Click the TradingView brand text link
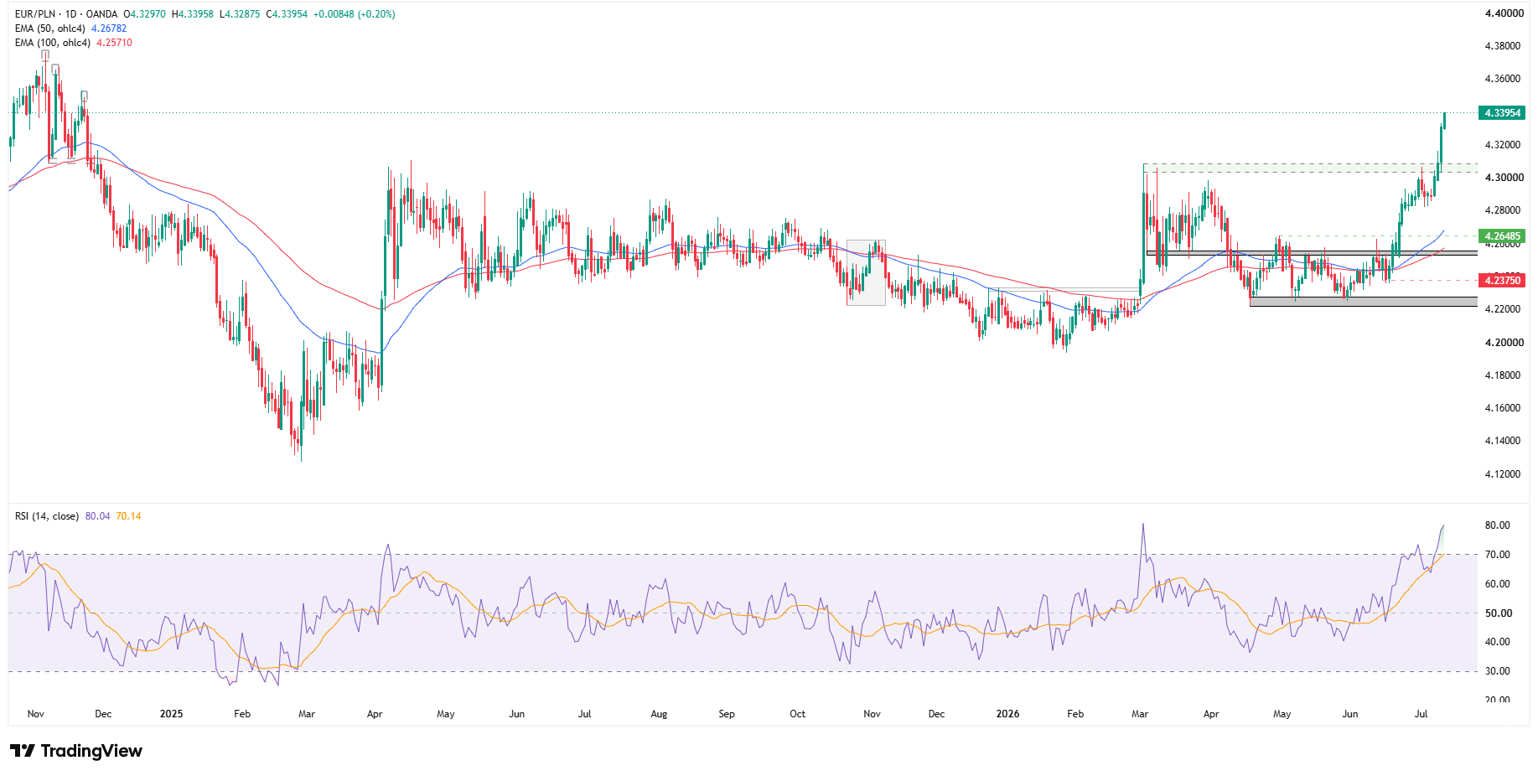Image resolution: width=1538 pixels, height=776 pixels. (x=91, y=751)
